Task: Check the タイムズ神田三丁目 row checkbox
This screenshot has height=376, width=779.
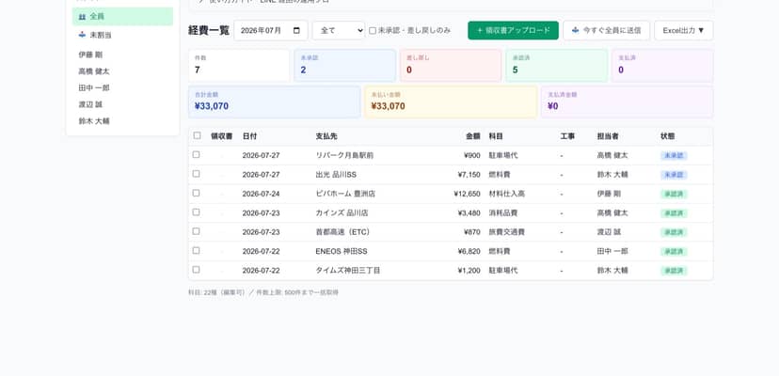Action: pyautogui.click(x=197, y=269)
